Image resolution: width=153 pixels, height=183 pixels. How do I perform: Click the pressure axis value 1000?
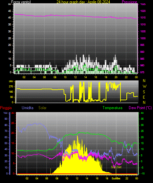[x=143, y=38]
